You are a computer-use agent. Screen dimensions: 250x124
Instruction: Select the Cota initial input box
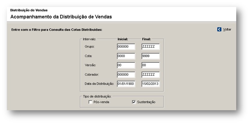[x=126, y=56]
